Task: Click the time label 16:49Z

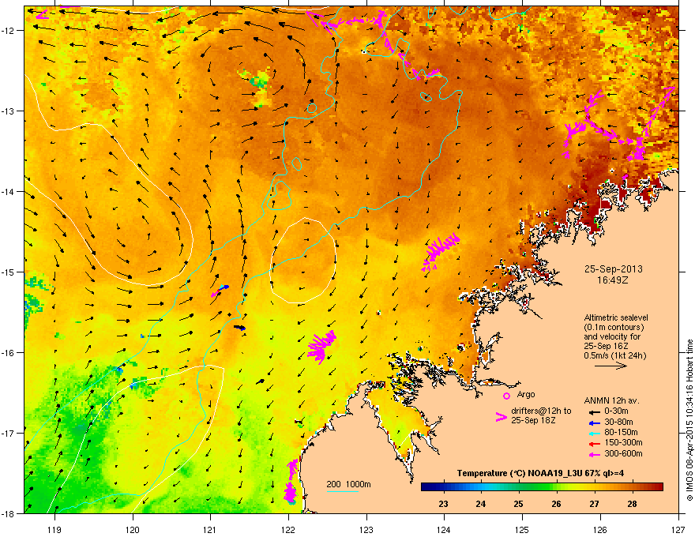Action: click(613, 280)
